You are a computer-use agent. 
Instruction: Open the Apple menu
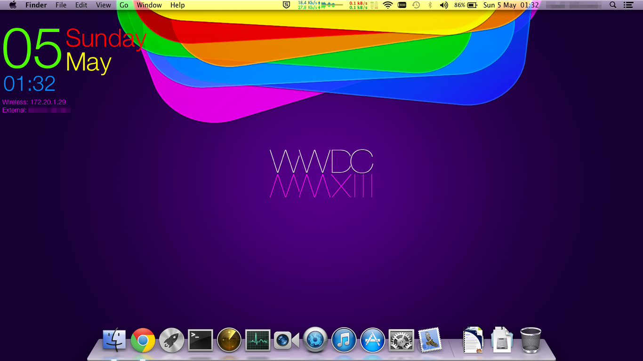coord(13,5)
